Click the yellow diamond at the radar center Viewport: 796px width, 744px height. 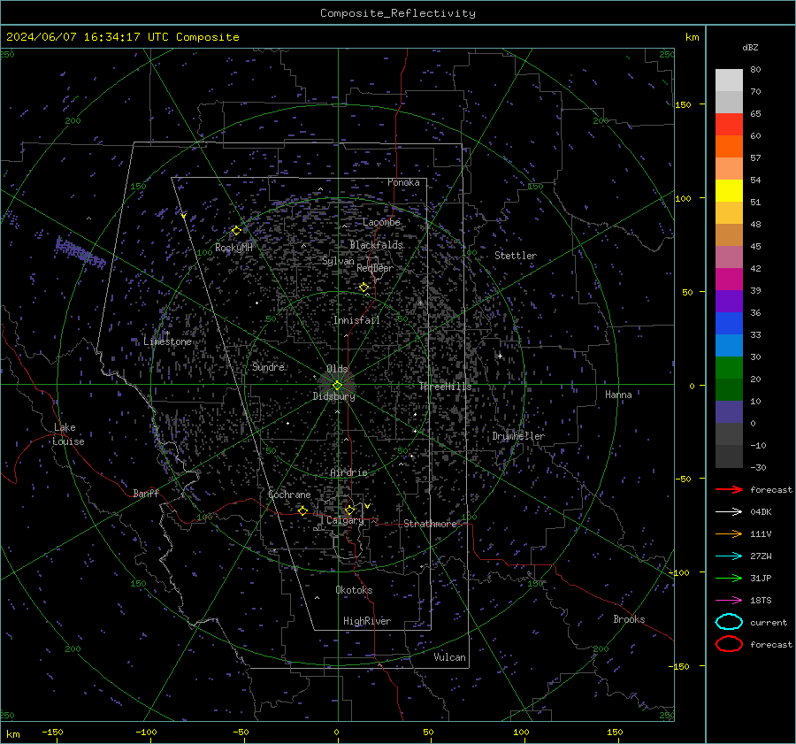[338, 385]
